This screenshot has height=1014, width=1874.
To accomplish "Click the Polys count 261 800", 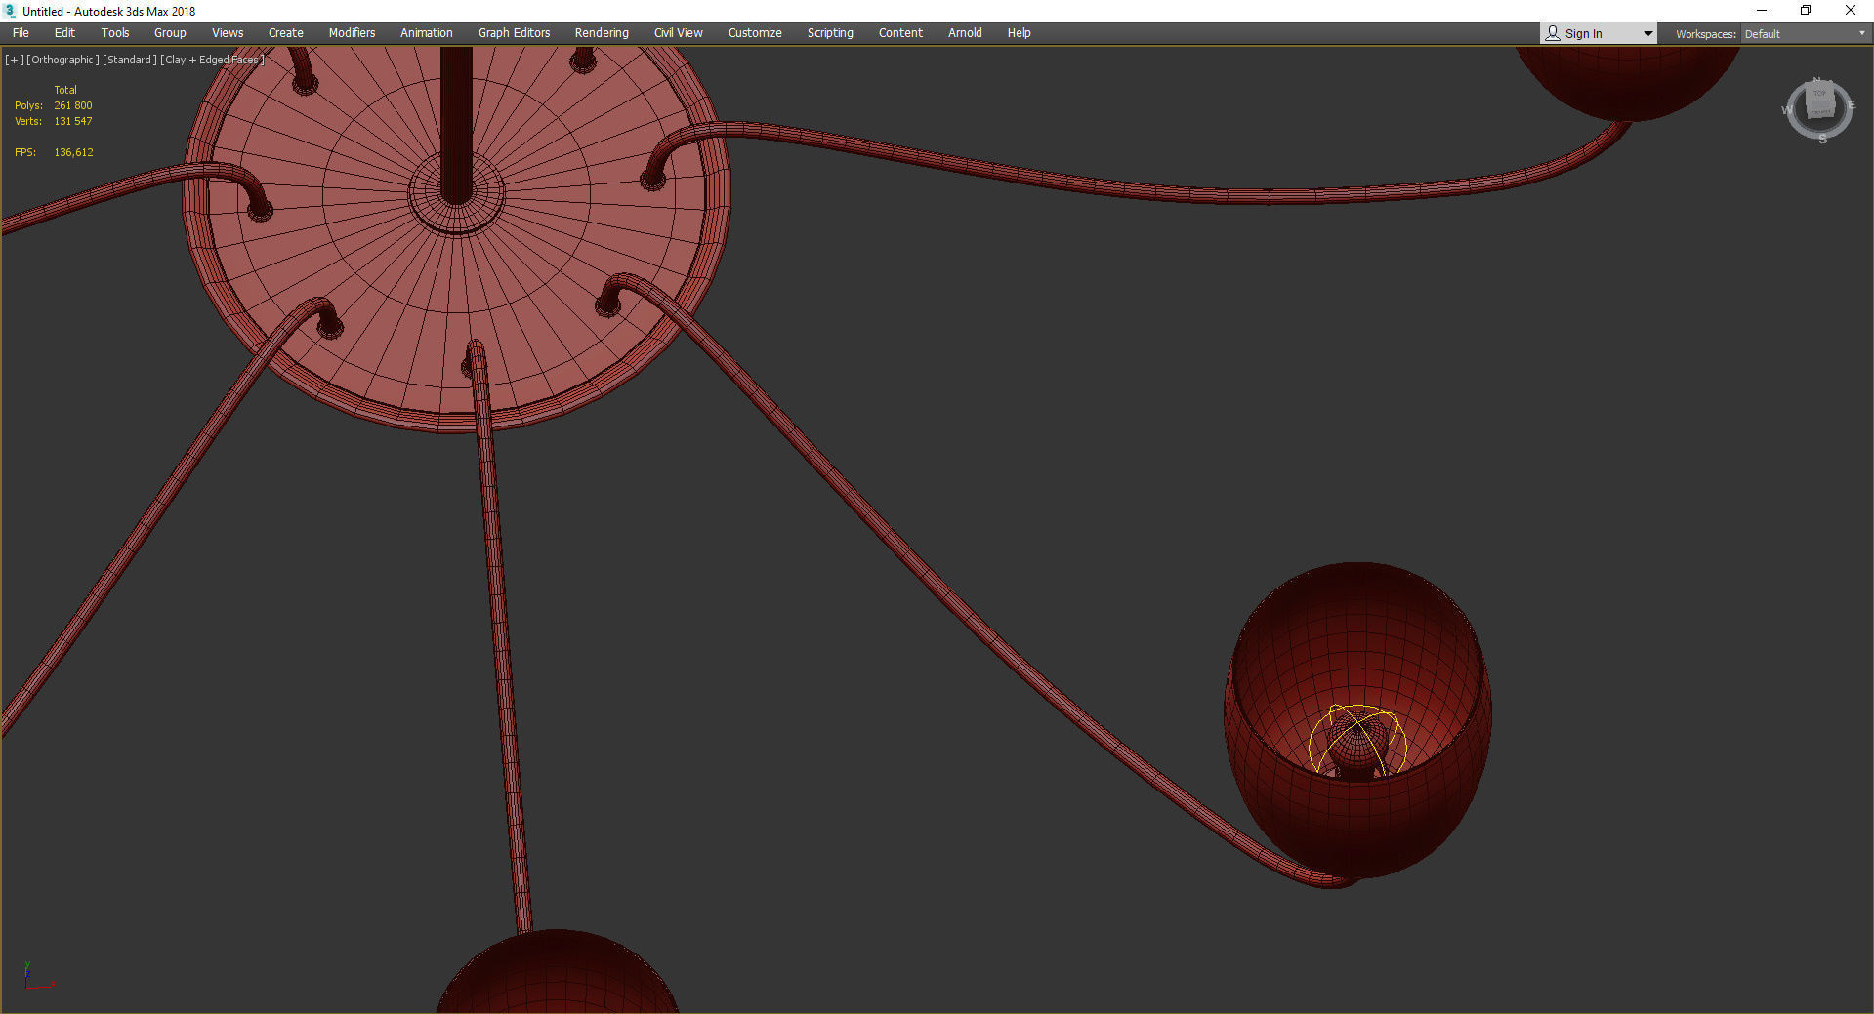I will pyautogui.click(x=73, y=105).
